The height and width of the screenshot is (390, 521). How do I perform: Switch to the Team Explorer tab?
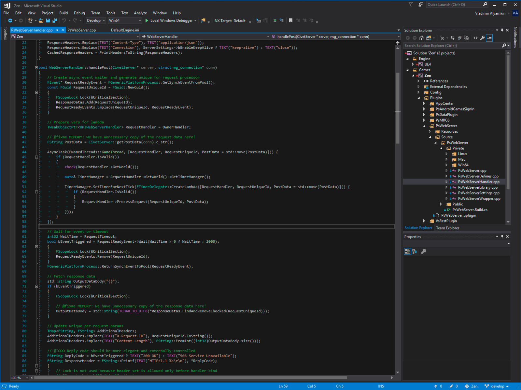(x=447, y=228)
